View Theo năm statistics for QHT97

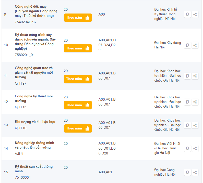point(78,79)
